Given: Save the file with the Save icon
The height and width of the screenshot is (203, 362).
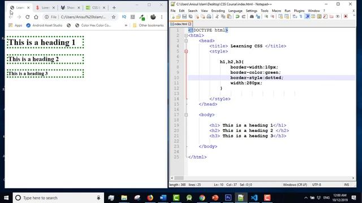Looking at the screenshot, I should 184,16.
